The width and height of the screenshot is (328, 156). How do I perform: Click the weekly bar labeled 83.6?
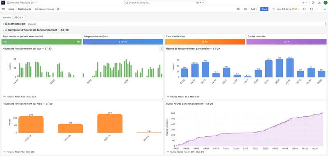pyautogui.click(x=290, y=68)
